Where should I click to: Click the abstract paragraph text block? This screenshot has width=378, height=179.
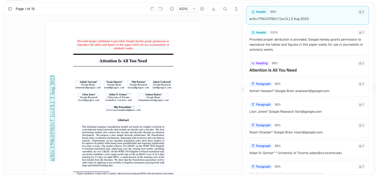click(123, 146)
